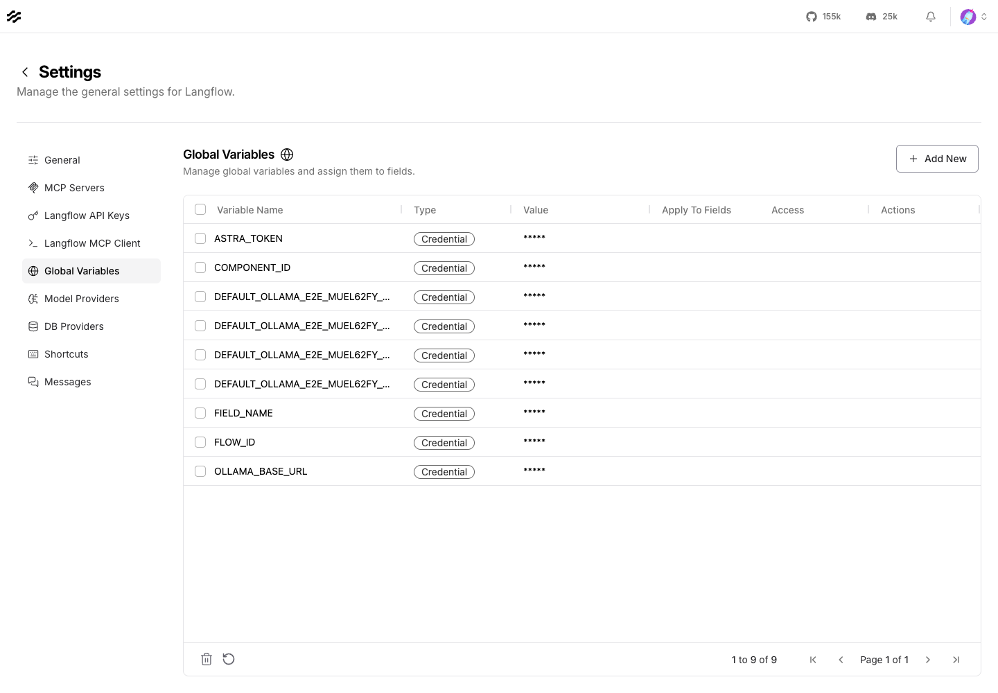The height and width of the screenshot is (693, 998).
Task: Click the globe icon beside Global Variables heading
Action: 287,155
